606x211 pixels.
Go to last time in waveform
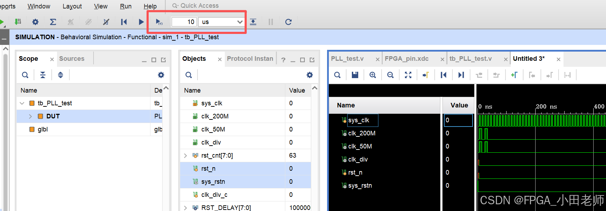coord(461,75)
